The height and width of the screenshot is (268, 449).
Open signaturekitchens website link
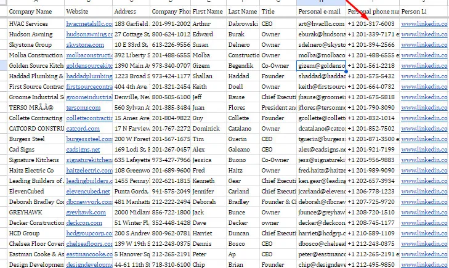point(89,160)
